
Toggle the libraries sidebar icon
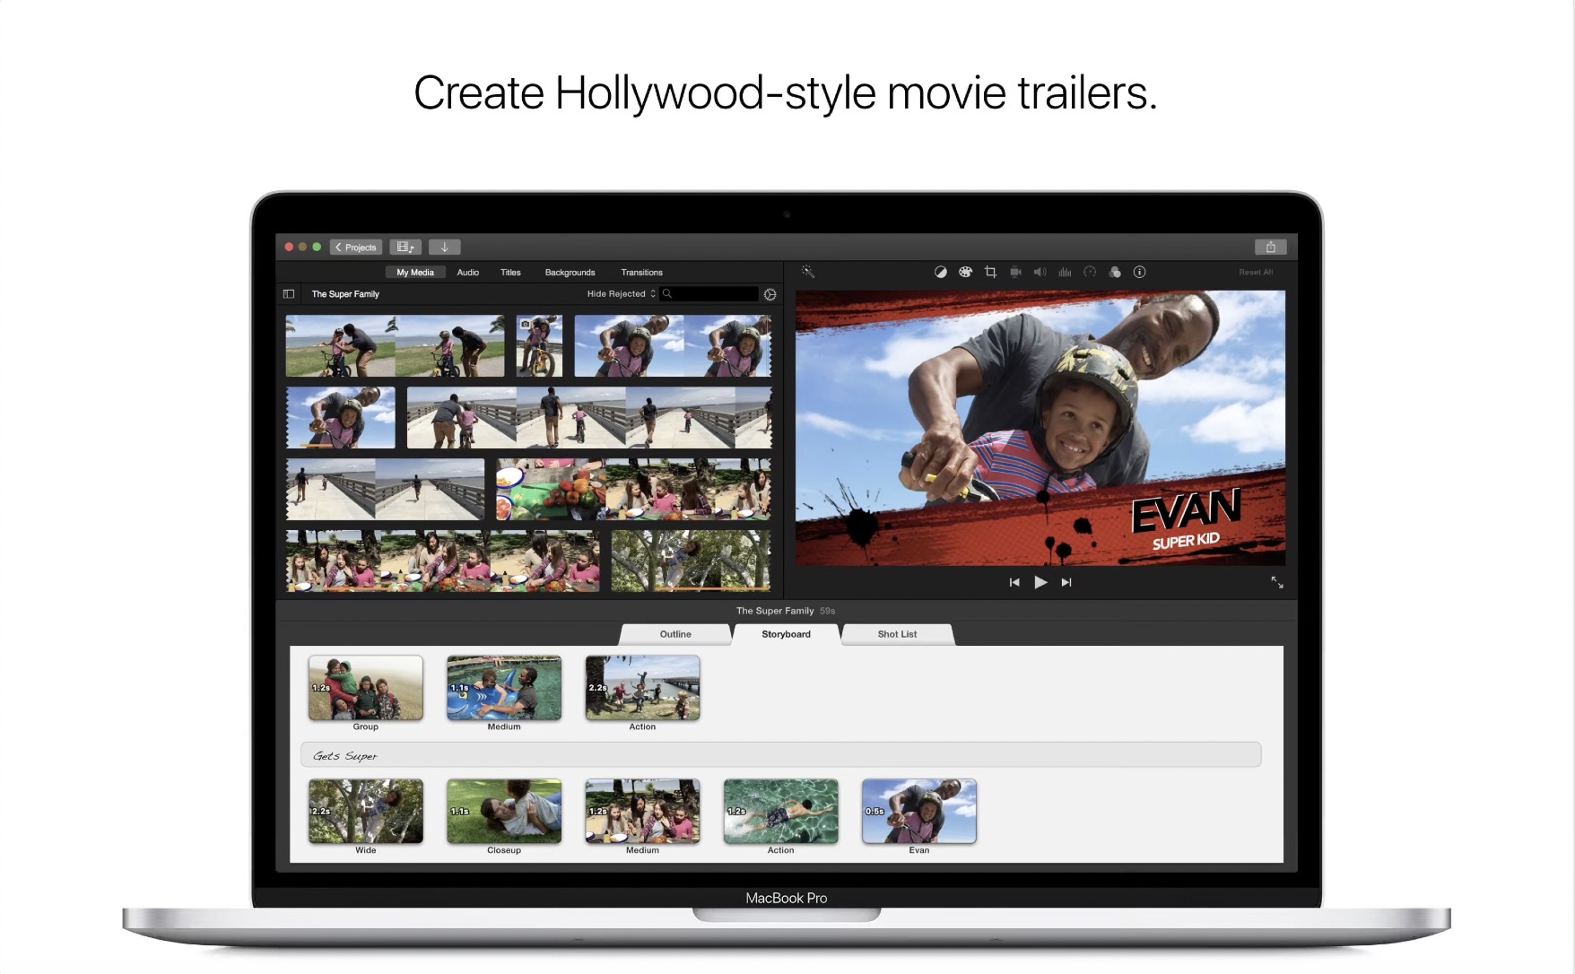pos(289,293)
